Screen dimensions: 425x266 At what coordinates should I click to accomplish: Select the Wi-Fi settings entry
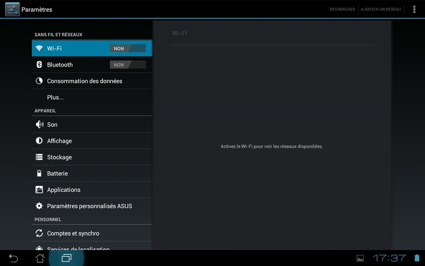click(x=92, y=48)
